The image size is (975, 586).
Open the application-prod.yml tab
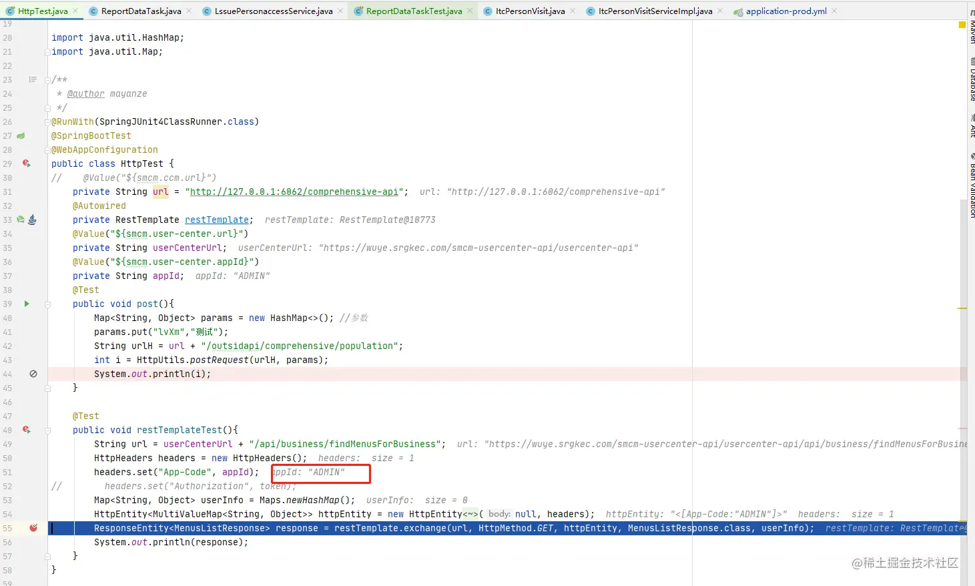[786, 11]
